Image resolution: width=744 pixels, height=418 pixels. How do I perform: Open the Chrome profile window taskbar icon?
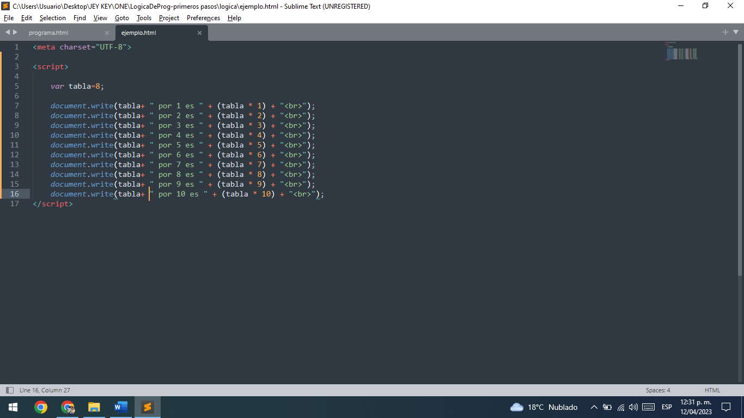[x=68, y=407]
